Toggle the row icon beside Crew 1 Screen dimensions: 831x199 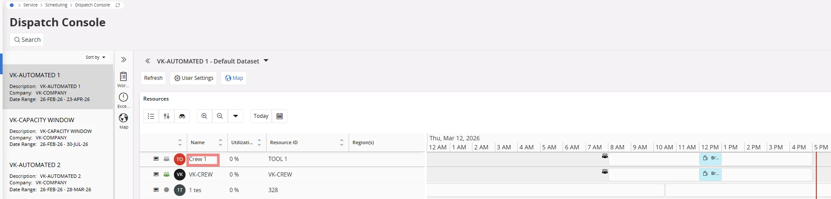click(156, 159)
